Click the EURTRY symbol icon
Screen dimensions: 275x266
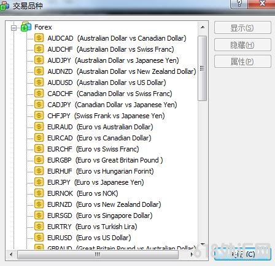pos(39,227)
